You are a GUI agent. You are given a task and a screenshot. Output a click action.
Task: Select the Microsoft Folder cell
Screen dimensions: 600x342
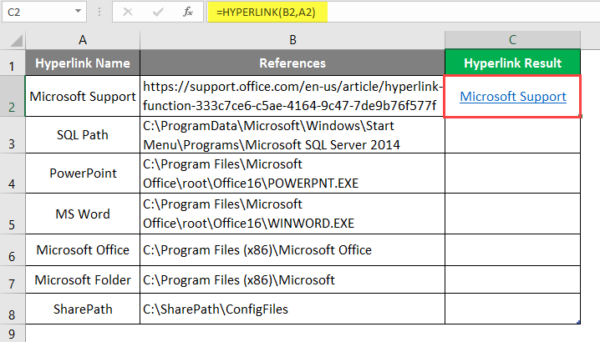[x=83, y=279]
